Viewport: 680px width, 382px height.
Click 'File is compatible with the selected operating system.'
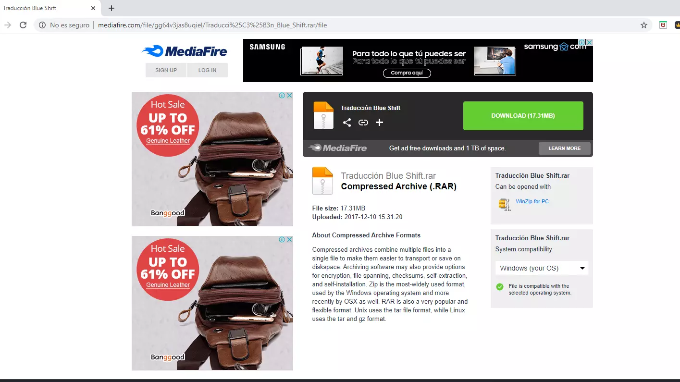pyautogui.click(x=540, y=289)
